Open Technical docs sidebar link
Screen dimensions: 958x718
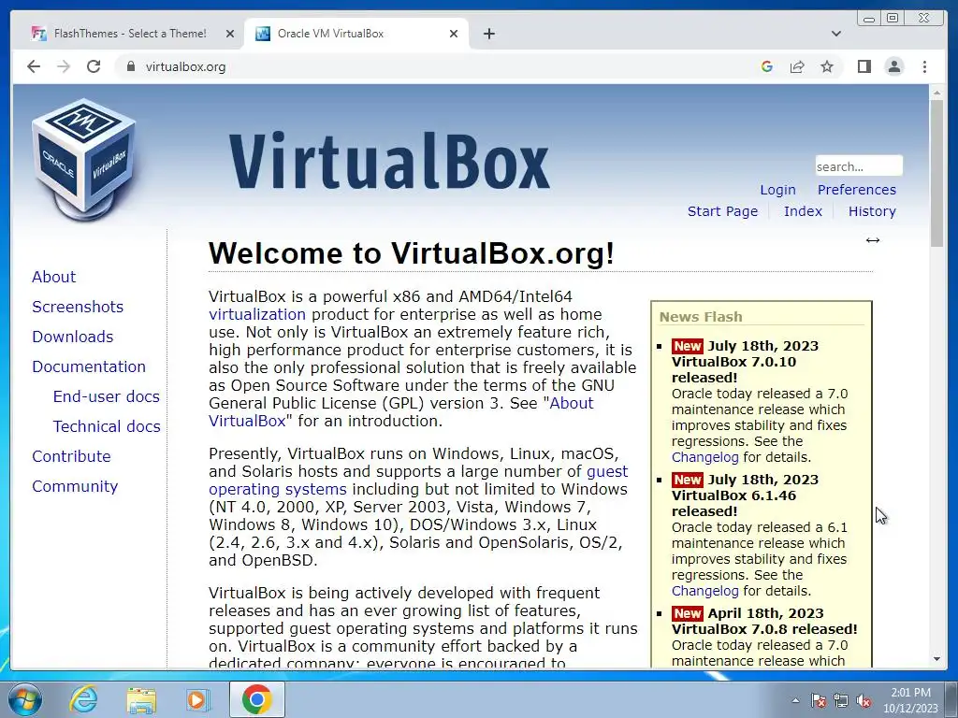tap(107, 426)
